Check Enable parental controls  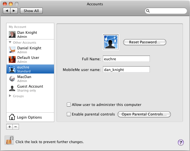pos(69,114)
